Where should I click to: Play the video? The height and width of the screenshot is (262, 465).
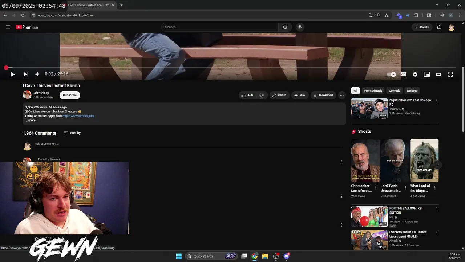(x=12, y=74)
